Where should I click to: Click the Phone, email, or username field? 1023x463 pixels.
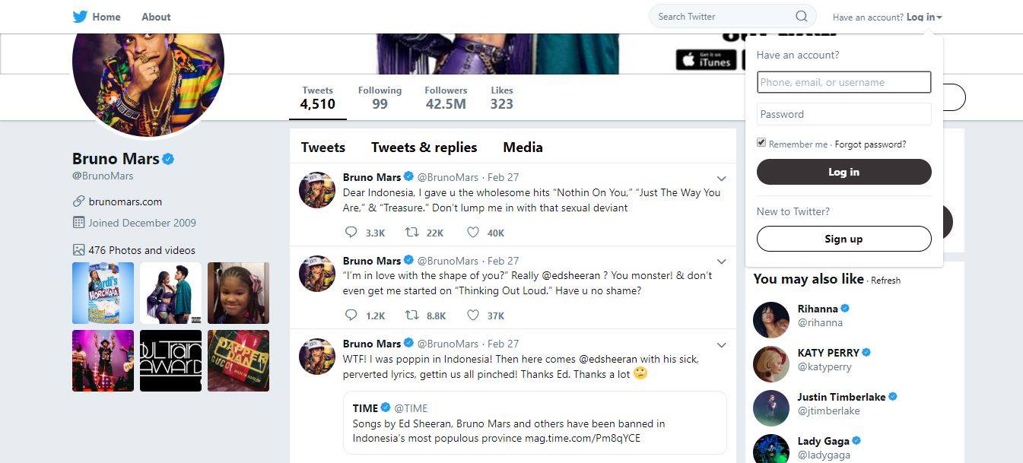pos(844,82)
